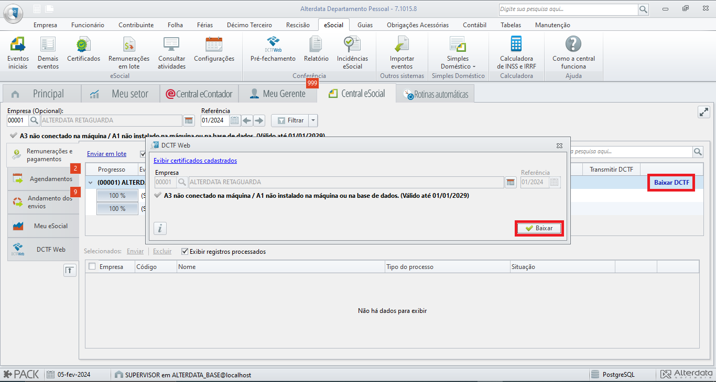The height and width of the screenshot is (382, 716).
Task: Open the Empresa menu
Action: click(46, 25)
